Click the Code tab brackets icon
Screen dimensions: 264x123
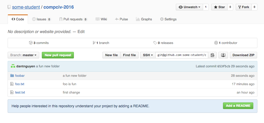(x=13, y=19)
